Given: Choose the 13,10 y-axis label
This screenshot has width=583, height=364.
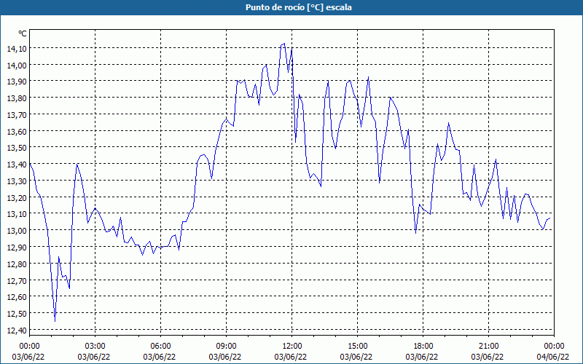Looking at the screenshot, I should coord(17,214).
